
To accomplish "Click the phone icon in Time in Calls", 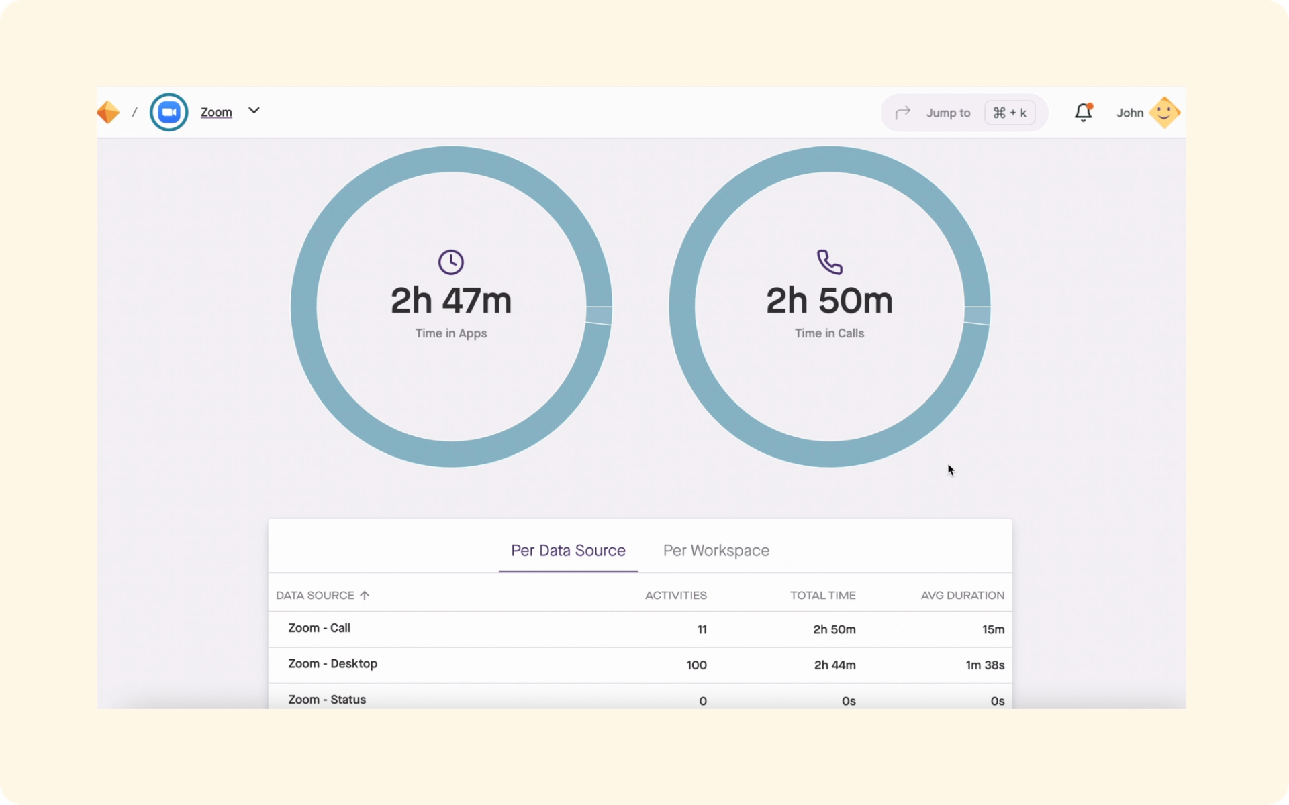I will pos(829,262).
